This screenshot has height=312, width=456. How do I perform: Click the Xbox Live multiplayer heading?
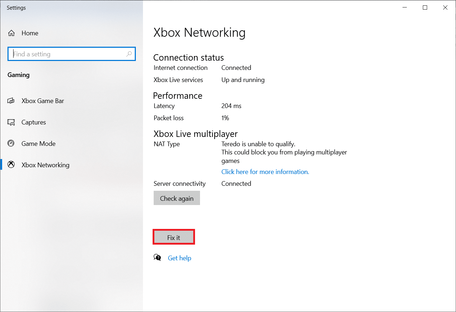click(x=195, y=134)
